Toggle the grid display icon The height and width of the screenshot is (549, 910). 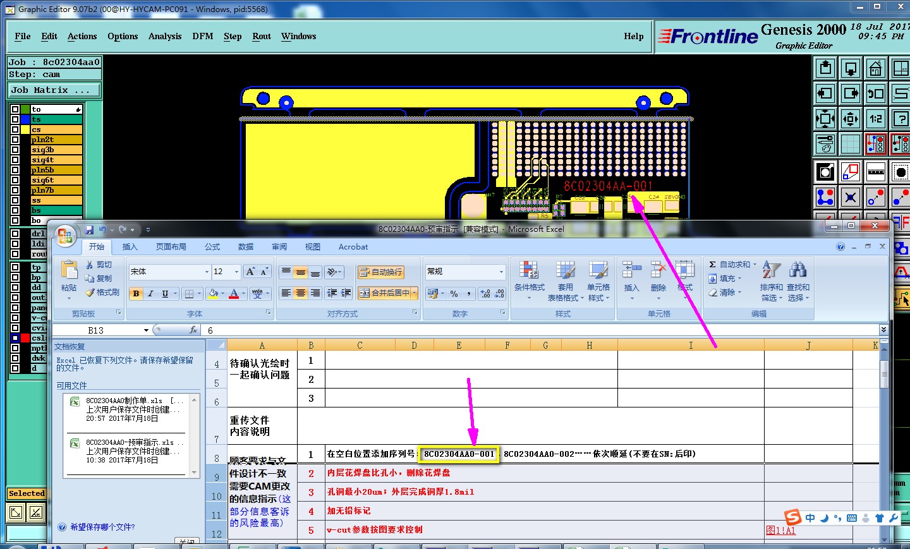(x=851, y=144)
